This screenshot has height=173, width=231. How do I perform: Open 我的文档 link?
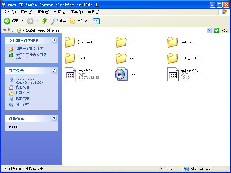pos(23,87)
